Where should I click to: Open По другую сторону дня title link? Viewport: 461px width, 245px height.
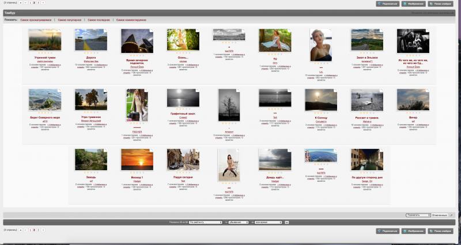tap(367, 178)
